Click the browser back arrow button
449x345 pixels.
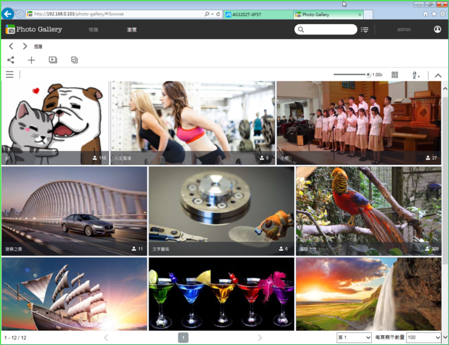tap(8, 14)
